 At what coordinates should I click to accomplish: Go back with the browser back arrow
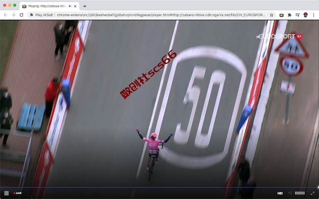(x=5, y=15)
